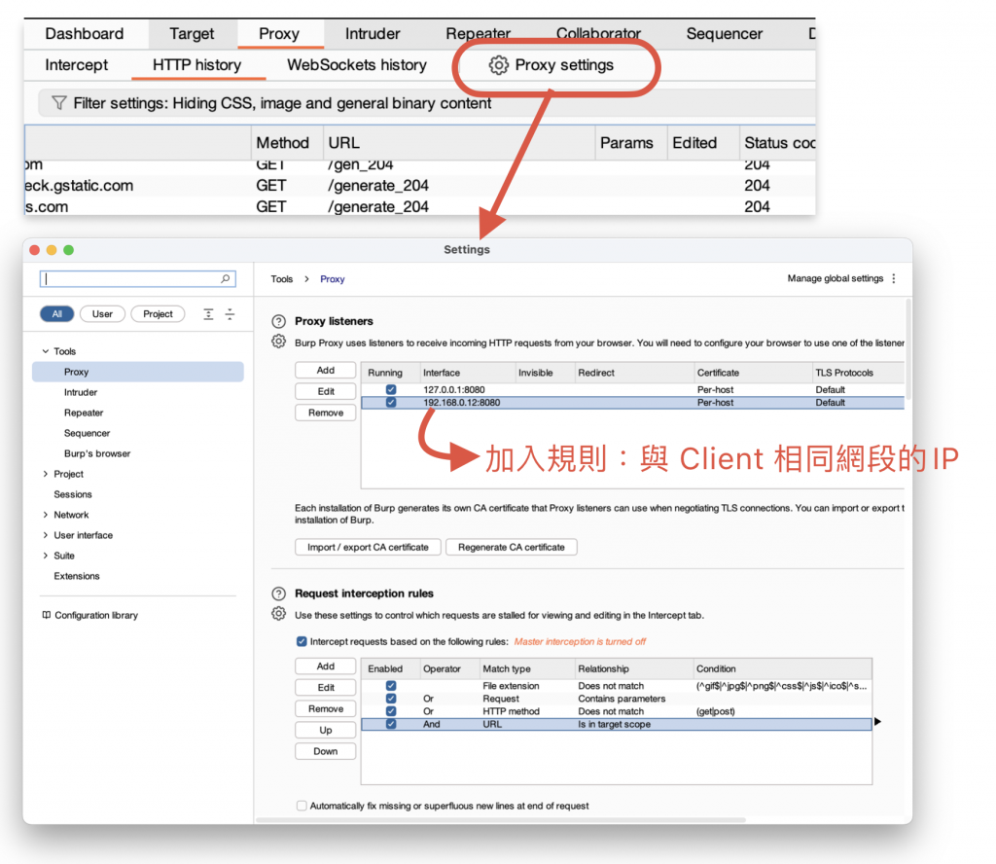Enable automatically fix missing new lines
This screenshot has height=864, width=996.
point(302,806)
